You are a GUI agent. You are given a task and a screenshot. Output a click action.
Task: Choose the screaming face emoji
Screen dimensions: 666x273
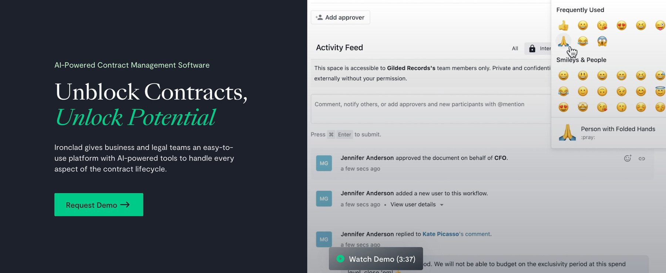pyautogui.click(x=602, y=41)
